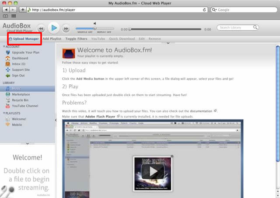This screenshot has width=280, height=198.
Task: Go to Dashboard
Action: [x=20, y=58]
